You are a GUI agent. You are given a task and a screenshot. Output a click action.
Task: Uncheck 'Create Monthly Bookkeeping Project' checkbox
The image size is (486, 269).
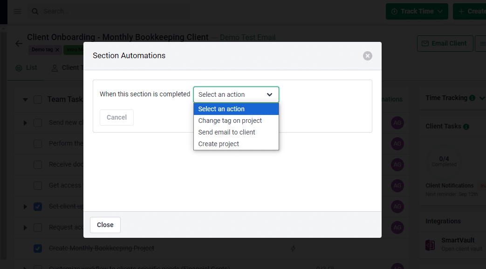pyautogui.click(x=38, y=248)
